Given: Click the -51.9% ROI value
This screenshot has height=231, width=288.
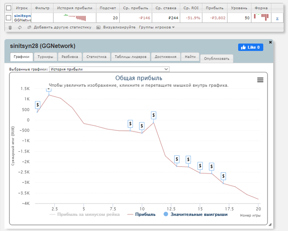Looking at the screenshot, I should 193,18.
